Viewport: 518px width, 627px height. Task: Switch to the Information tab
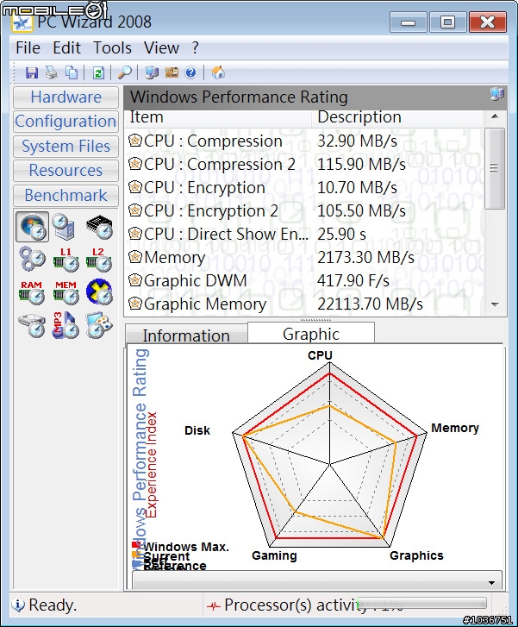pos(186,335)
